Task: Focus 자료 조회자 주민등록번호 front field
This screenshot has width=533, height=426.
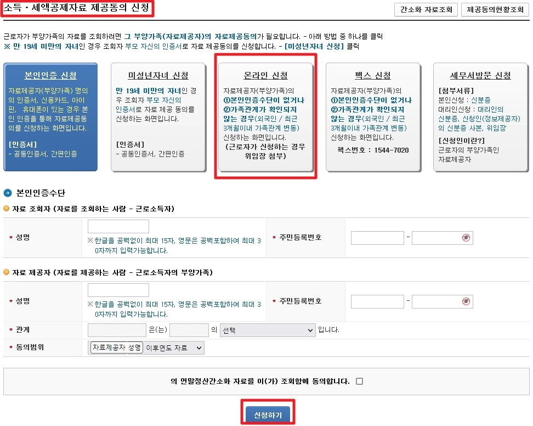Action: 377,238
